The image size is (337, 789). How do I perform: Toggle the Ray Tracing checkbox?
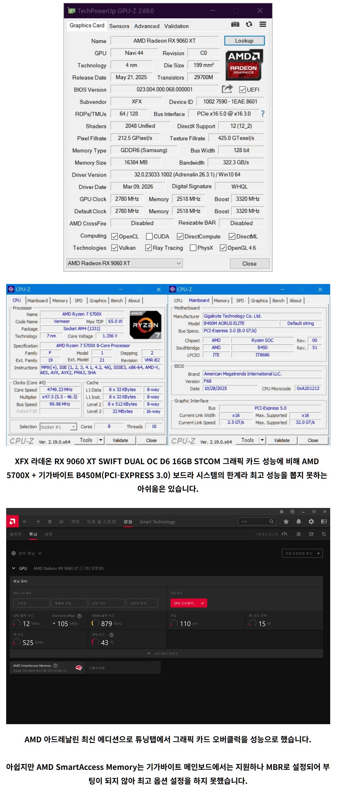(x=148, y=248)
